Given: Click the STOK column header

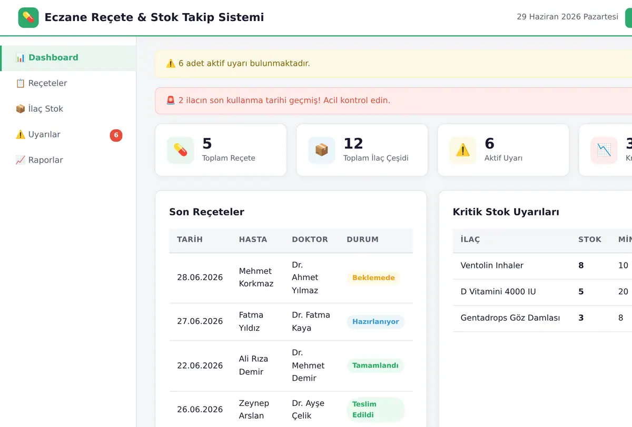Looking at the screenshot, I should coord(590,240).
